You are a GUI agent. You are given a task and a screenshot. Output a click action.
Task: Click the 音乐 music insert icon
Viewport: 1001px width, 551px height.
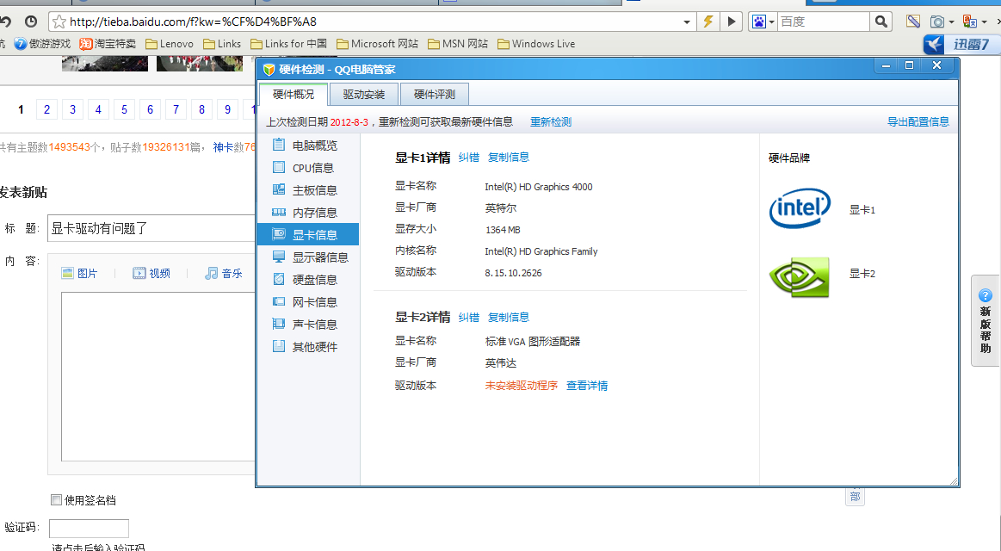(x=212, y=273)
